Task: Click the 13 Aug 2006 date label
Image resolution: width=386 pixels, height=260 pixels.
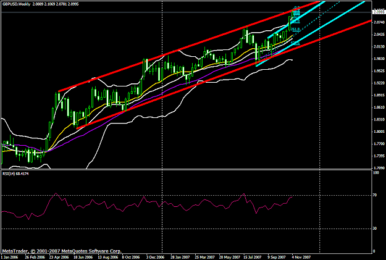Action: point(108,258)
